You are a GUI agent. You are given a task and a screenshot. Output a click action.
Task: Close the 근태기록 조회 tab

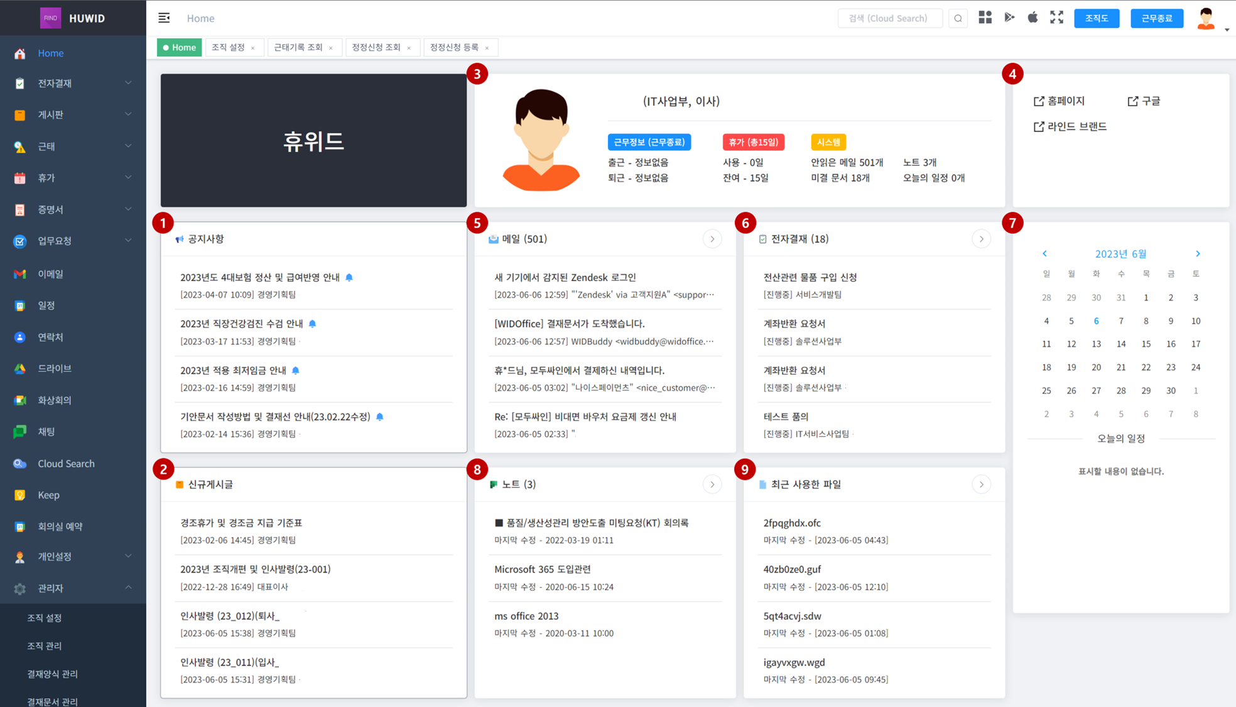coord(331,48)
